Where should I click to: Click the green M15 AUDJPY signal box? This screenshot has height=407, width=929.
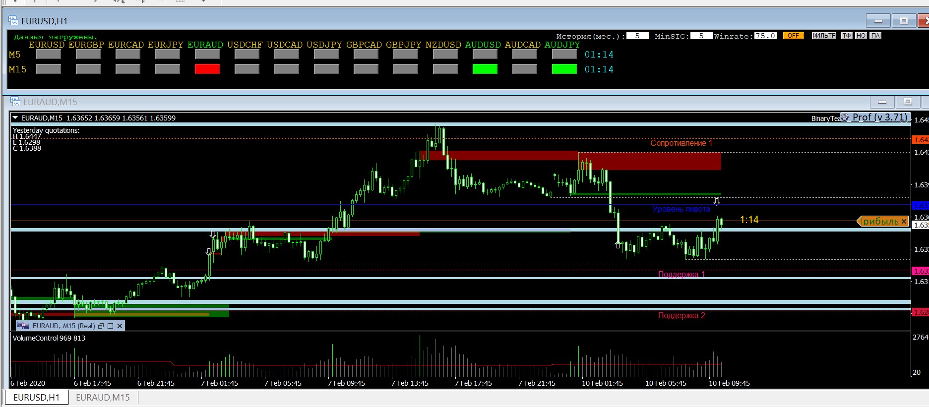564,69
